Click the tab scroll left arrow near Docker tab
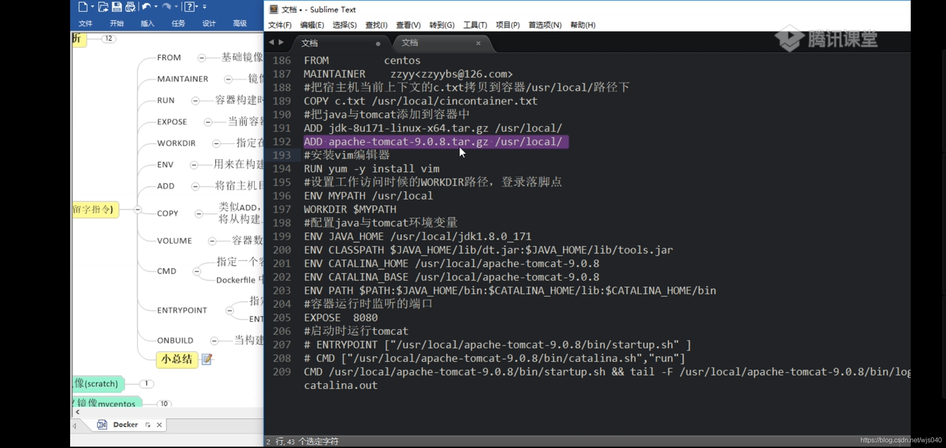This screenshot has height=448, width=946. click(74, 426)
